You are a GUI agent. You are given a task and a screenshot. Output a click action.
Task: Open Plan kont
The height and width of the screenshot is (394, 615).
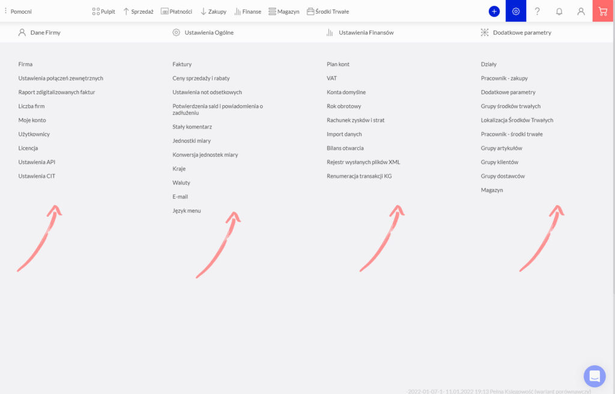(338, 64)
